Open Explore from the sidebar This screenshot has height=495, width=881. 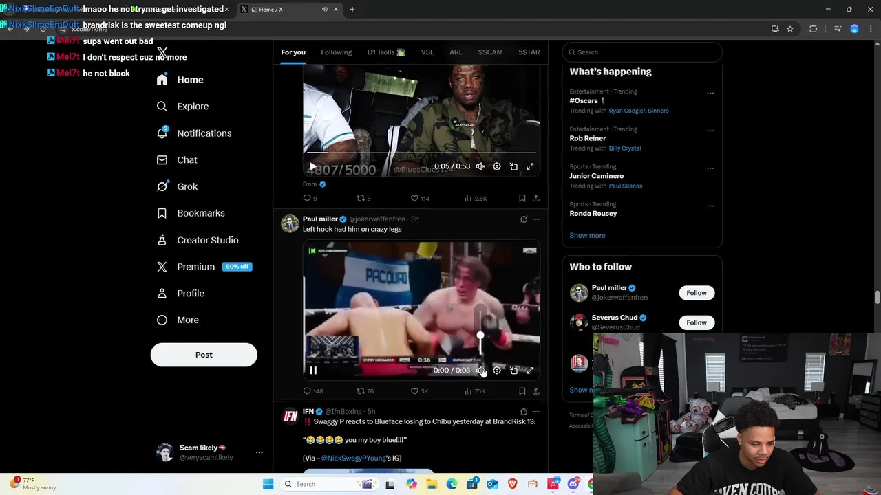click(182, 107)
